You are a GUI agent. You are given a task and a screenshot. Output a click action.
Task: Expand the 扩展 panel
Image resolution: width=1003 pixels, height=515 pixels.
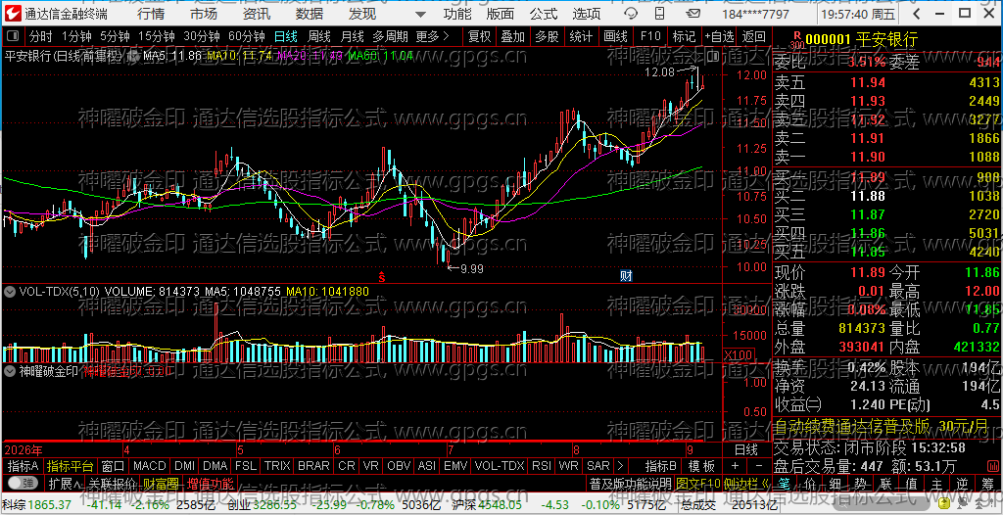(x=66, y=483)
